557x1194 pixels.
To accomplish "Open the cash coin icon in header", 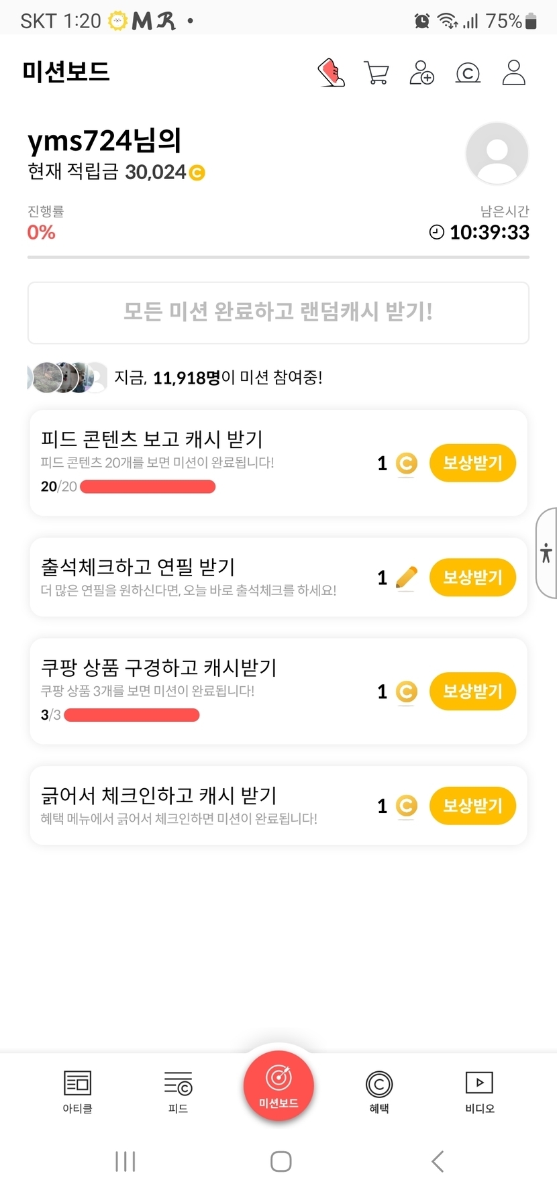I will (468, 72).
